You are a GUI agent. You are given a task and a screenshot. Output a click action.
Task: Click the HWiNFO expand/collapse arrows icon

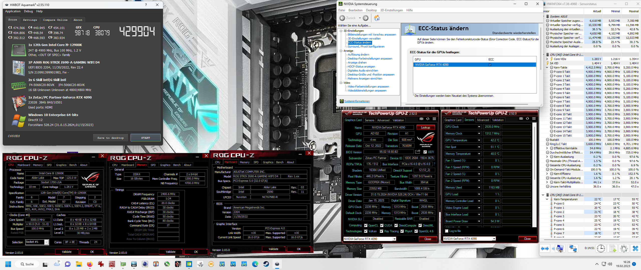pyautogui.click(x=545, y=248)
